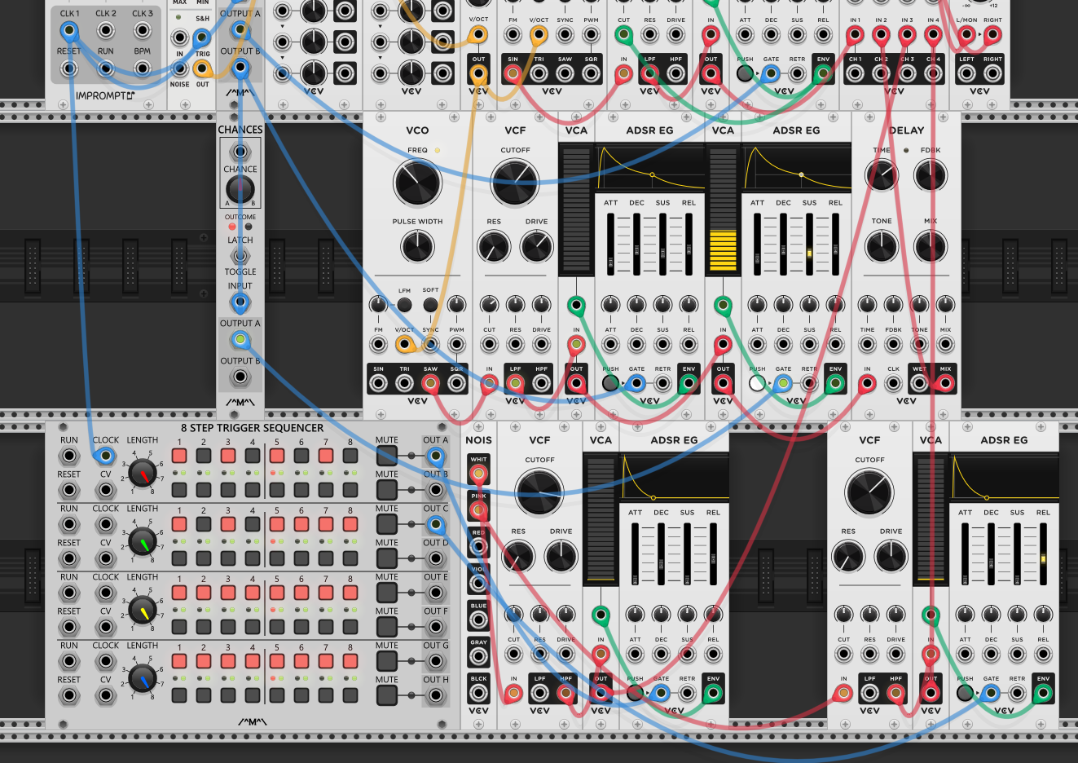Toggle the MUTE button for OUT D
The width and height of the screenshot is (1078, 763).
point(386,558)
